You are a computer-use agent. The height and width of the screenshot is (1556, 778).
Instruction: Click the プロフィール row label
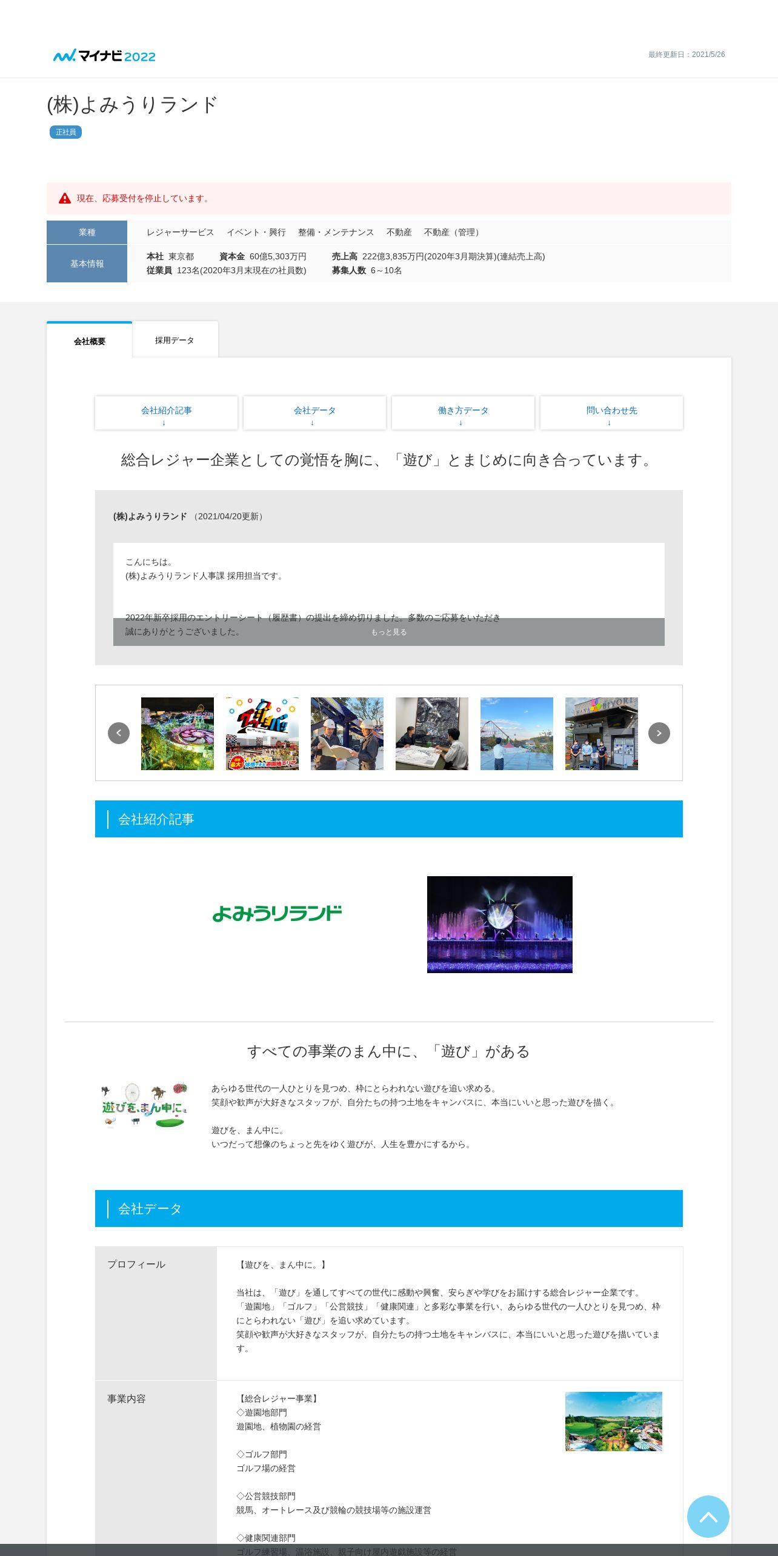[136, 1265]
